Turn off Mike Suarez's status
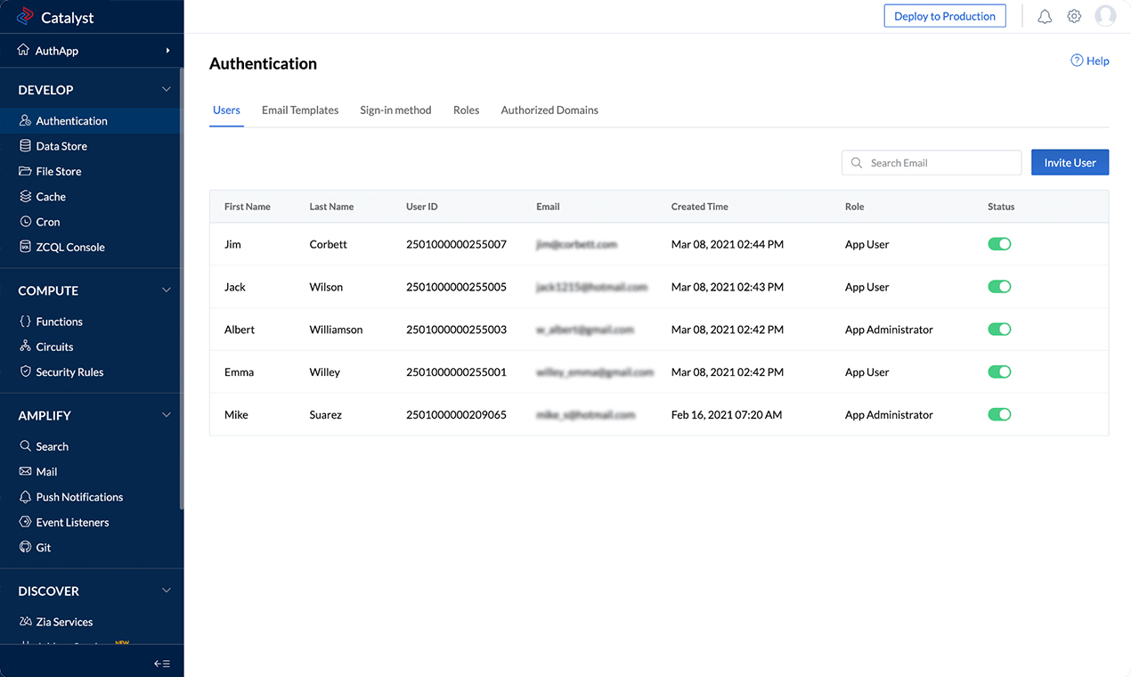 [999, 414]
